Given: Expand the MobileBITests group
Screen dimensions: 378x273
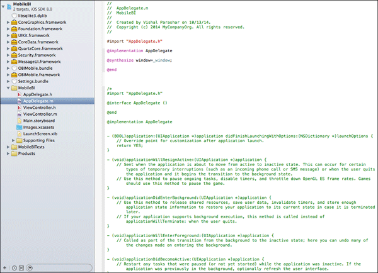Looking at the screenshot, I should click(8, 147).
